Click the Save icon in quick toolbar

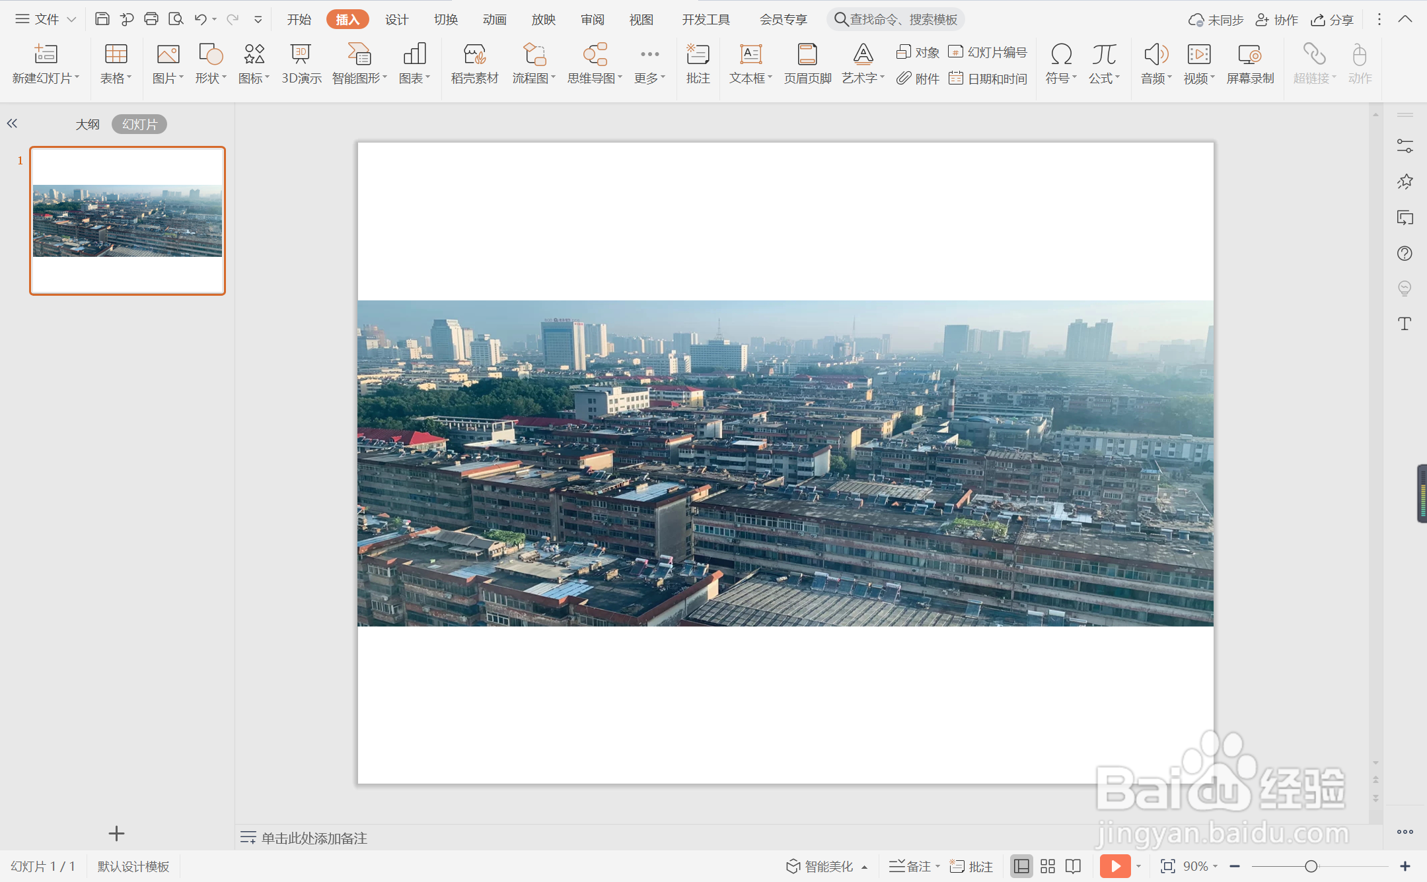(102, 19)
